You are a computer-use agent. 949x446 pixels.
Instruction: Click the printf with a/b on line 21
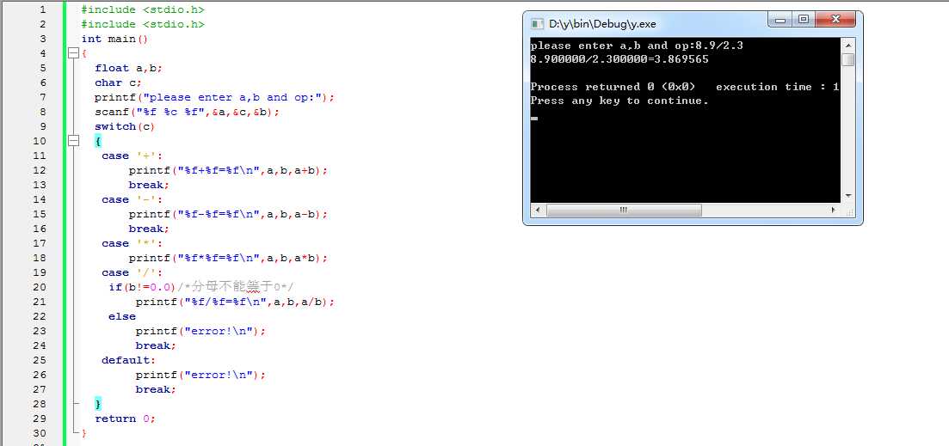click(x=235, y=302)
